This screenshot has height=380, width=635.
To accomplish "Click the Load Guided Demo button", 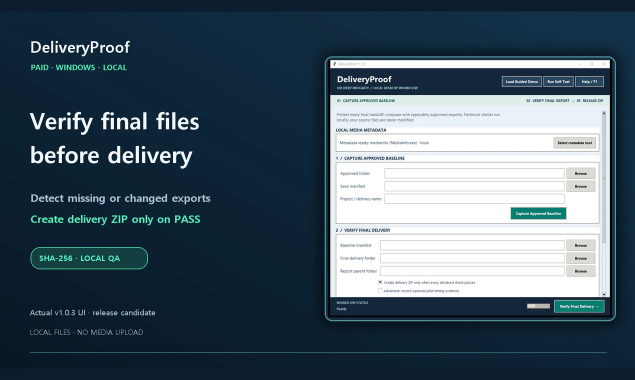I will pyautogui.click(x=521, y=81).
